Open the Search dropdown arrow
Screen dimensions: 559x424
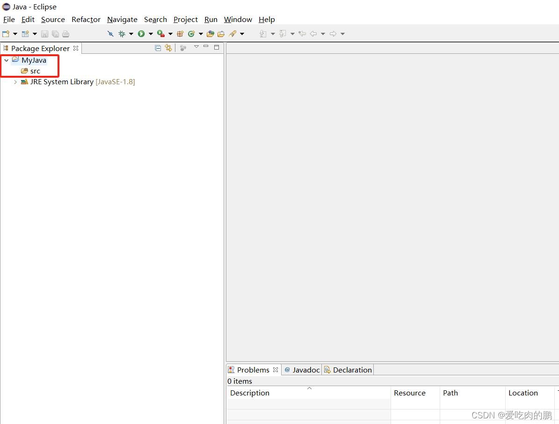point(242,34)
